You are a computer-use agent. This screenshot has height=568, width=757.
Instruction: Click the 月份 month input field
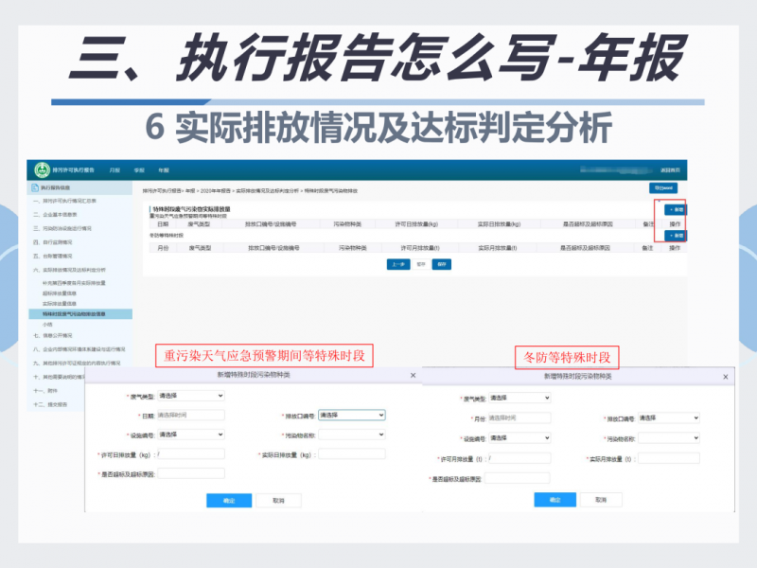pos(519,417)
